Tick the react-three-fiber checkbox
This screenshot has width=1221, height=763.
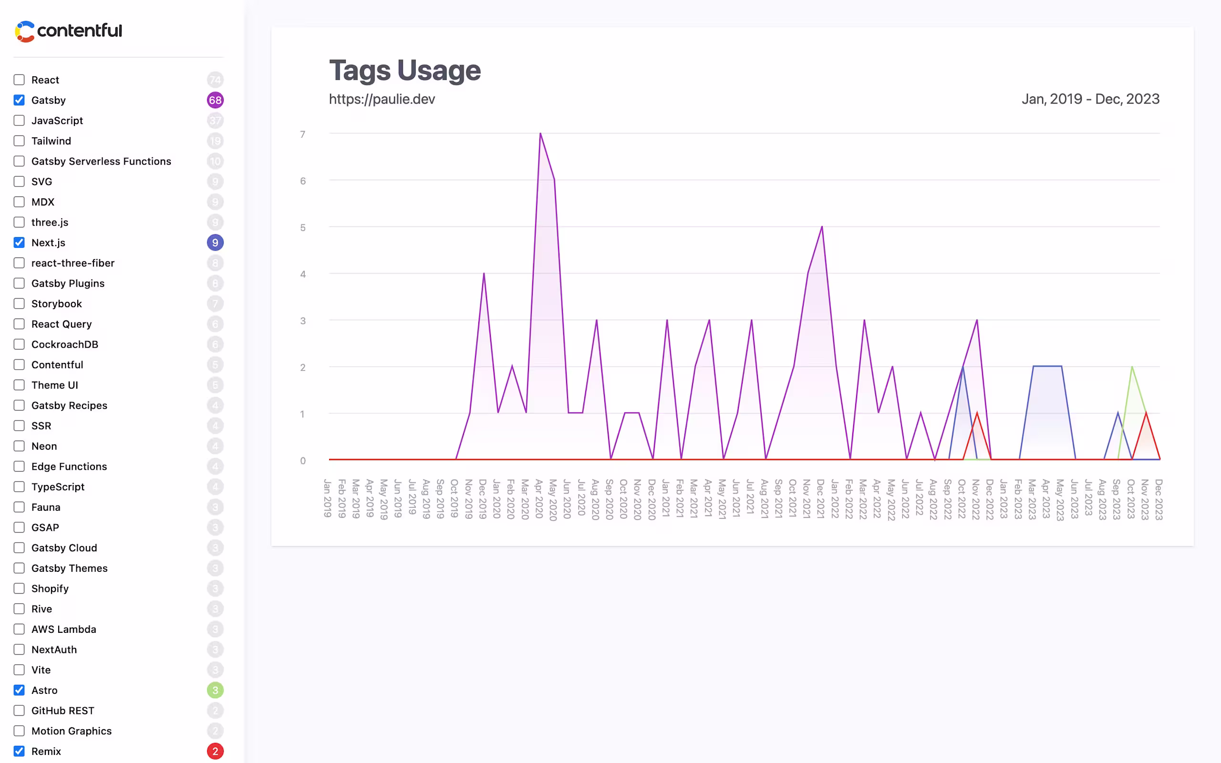[19, 263]
